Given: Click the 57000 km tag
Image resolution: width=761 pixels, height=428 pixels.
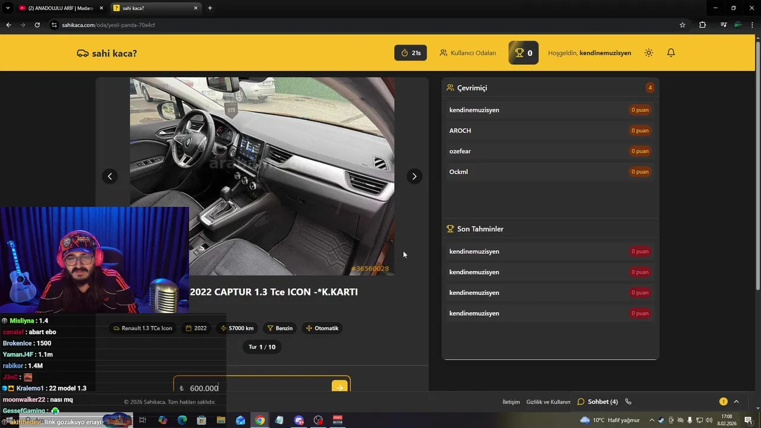Looking at the screenshot, I should point(237,328).
